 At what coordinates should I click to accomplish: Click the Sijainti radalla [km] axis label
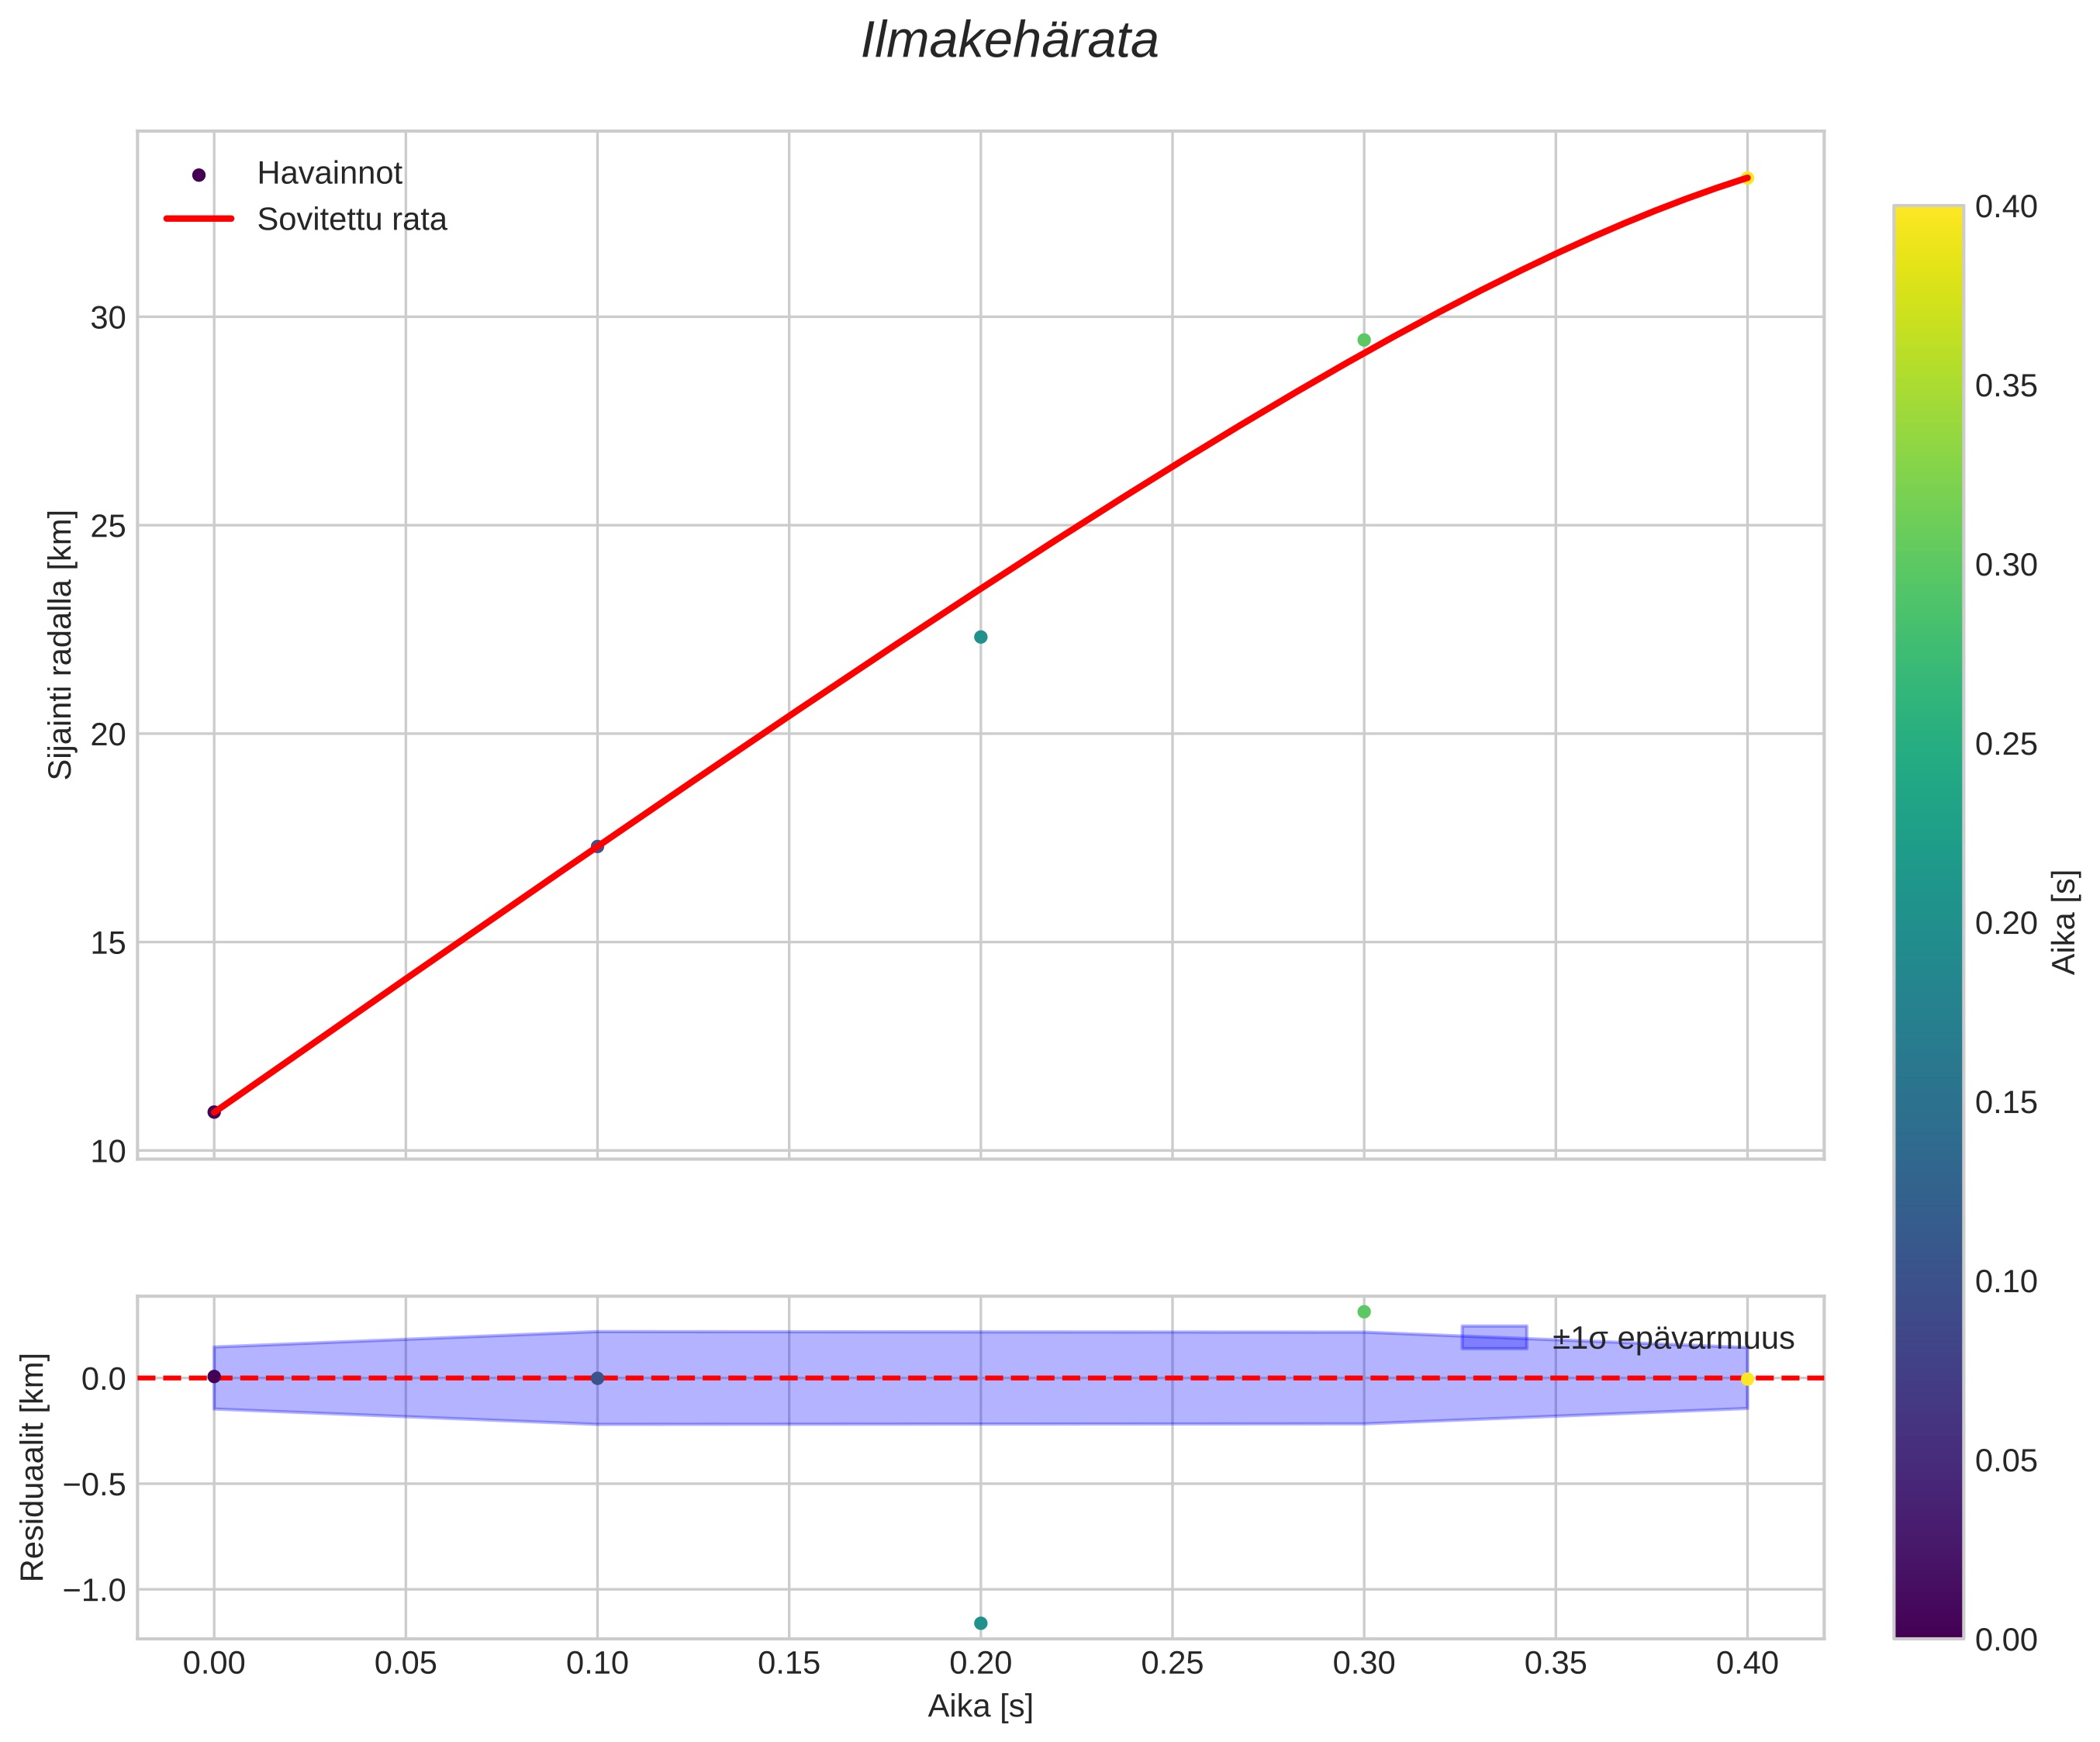pos(61,645)
